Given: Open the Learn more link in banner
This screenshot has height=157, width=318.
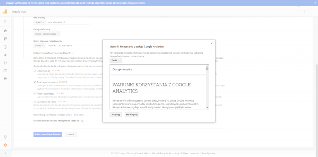Looking at the screenshot, I should 140,3.
